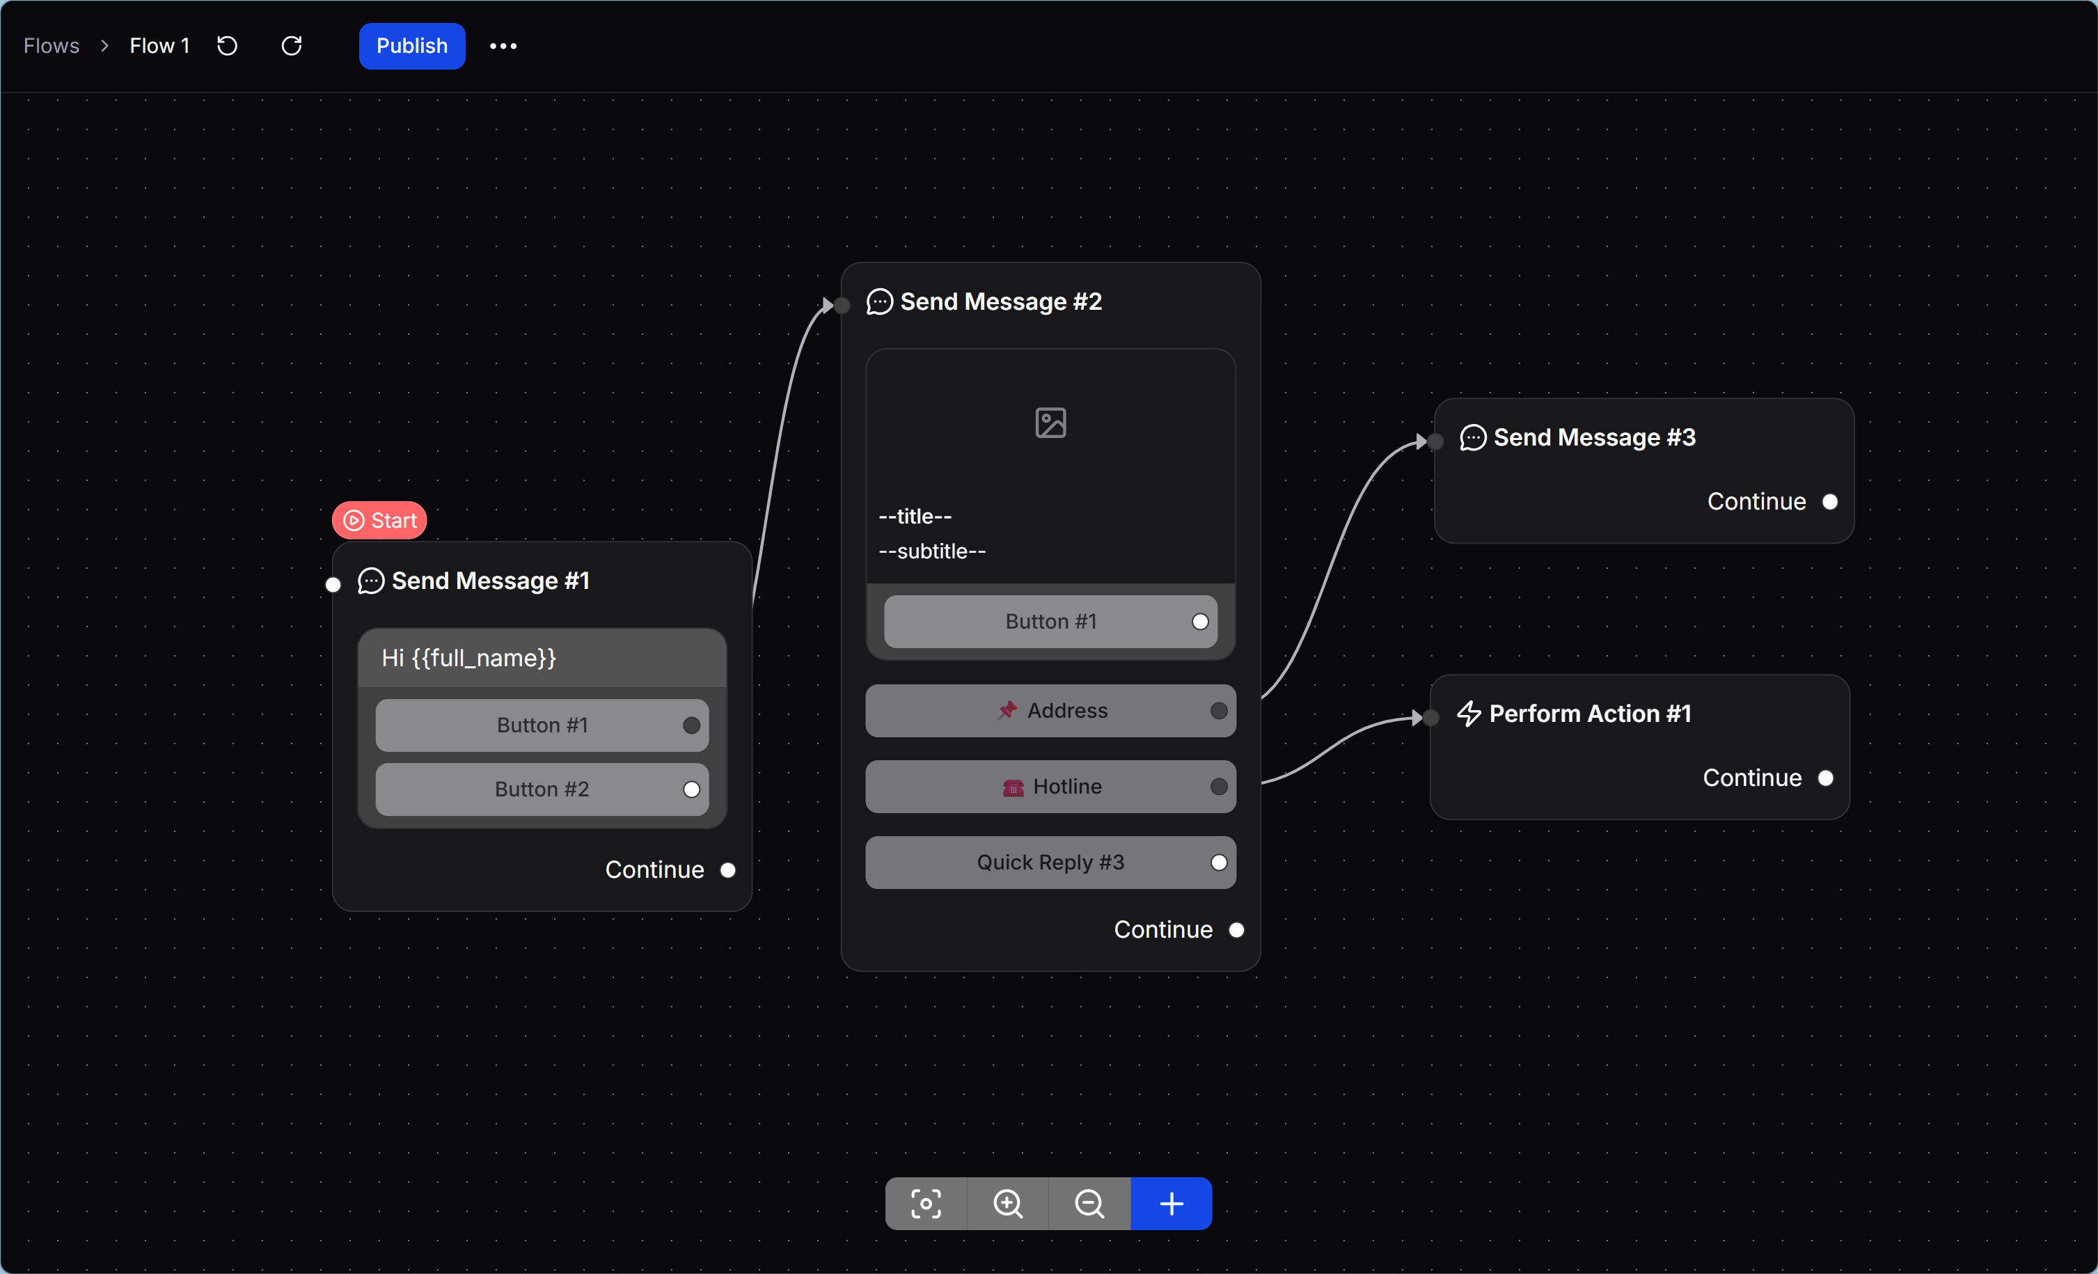This screenshot has height=1274, width=2098.
Task: Click the output port of Button #2
Action: 691,789
